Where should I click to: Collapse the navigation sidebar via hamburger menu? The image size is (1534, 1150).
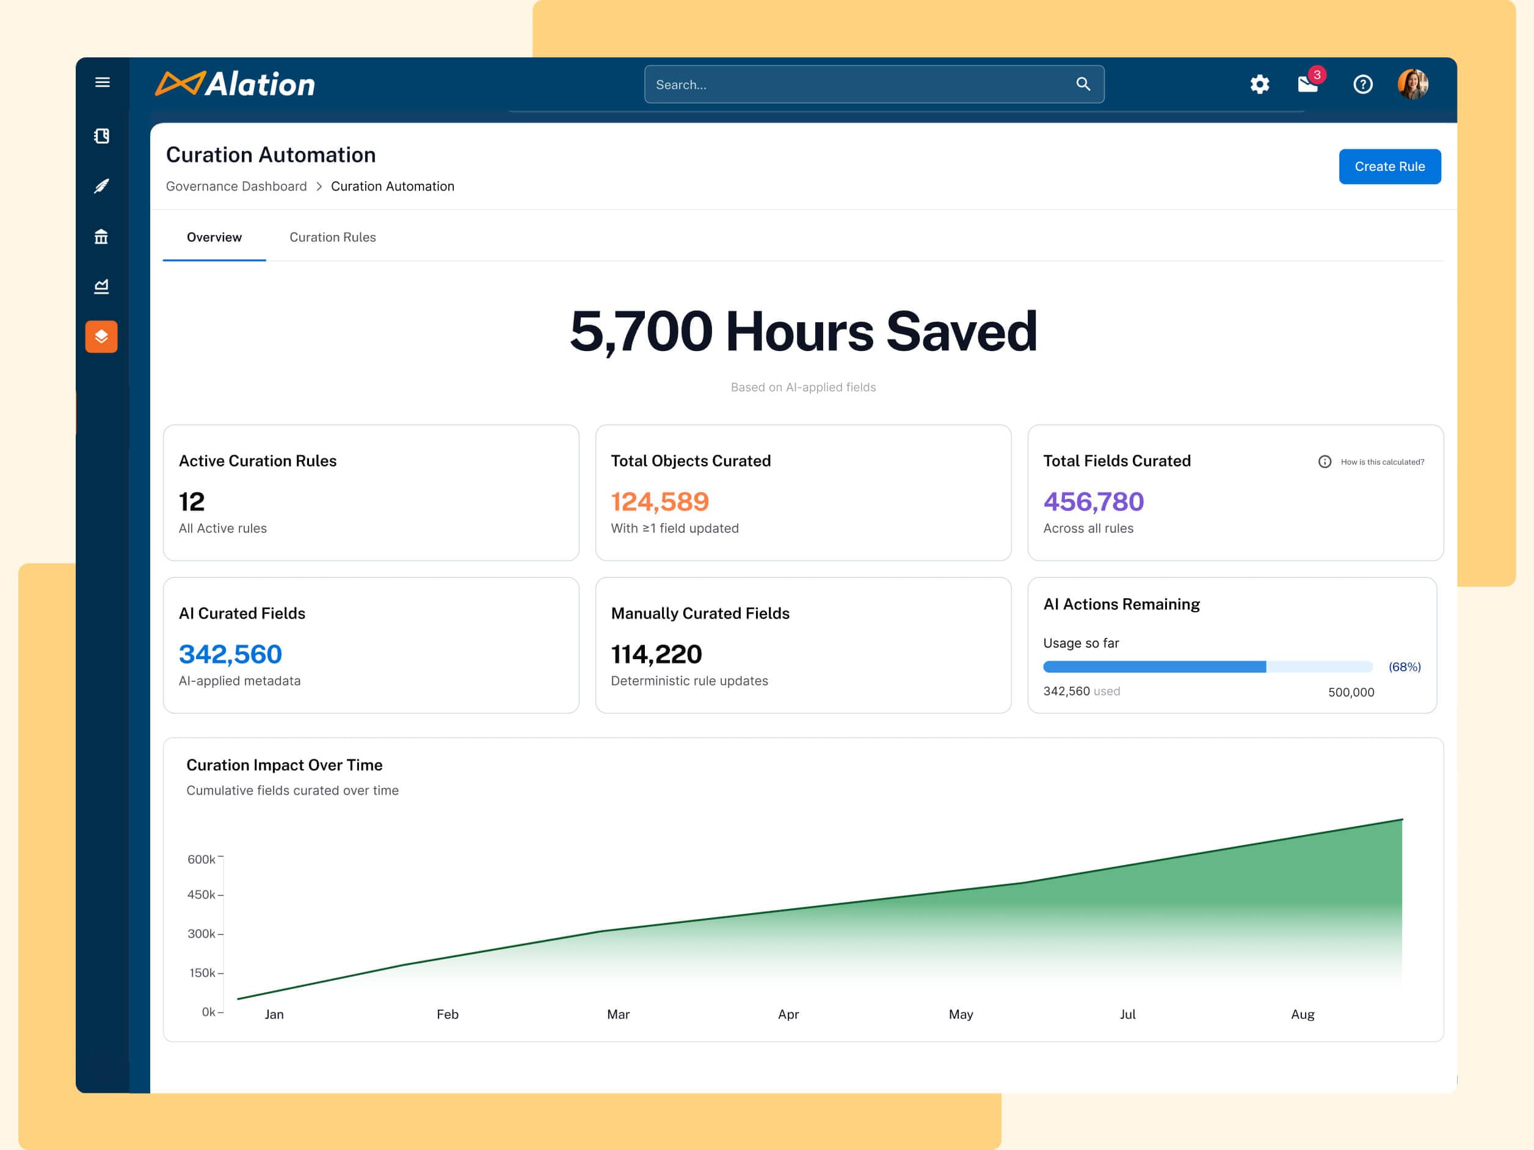click(102, 82)
